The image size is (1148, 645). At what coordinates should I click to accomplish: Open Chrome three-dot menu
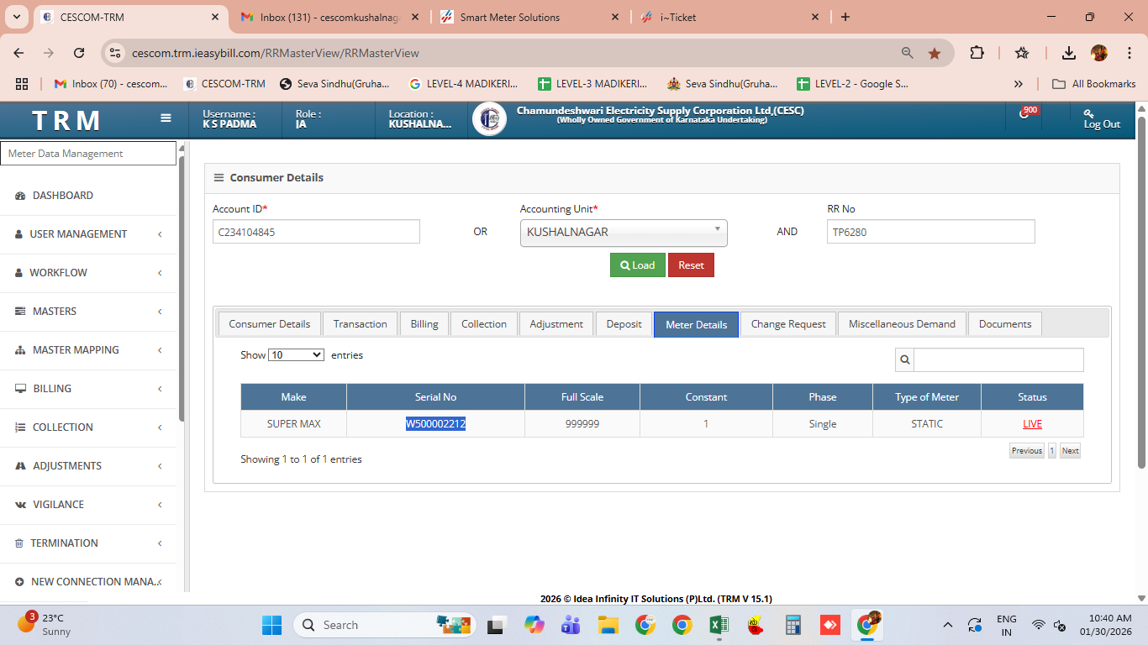[1129, 53]
